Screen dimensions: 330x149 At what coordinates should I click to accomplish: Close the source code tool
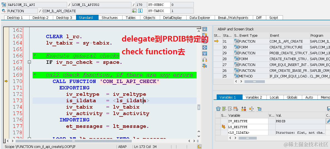(x=205, y=29)
